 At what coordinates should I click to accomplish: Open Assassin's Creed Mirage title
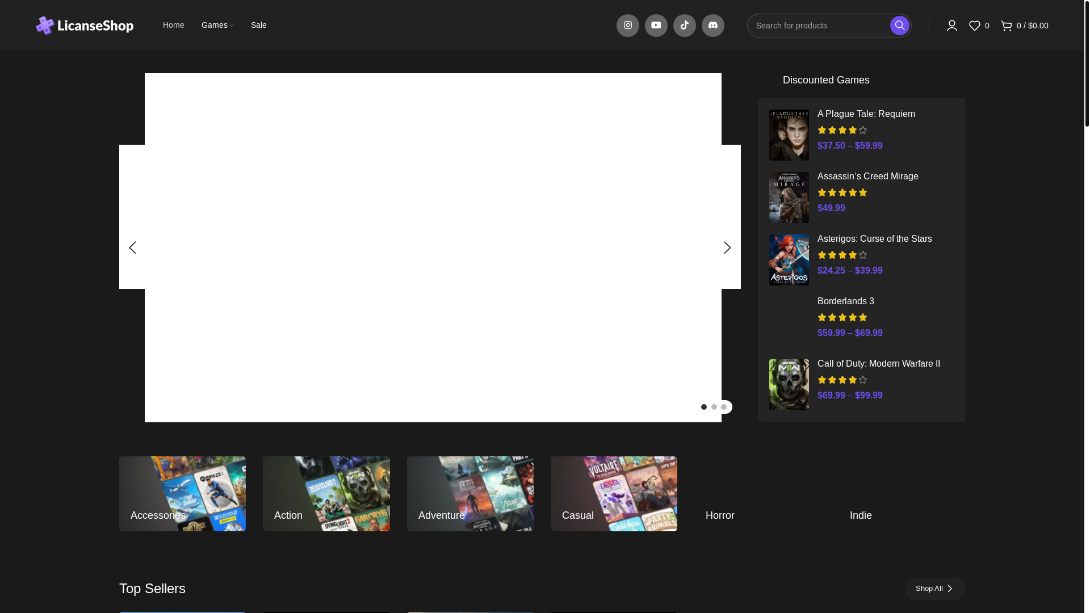pos(867,177)
